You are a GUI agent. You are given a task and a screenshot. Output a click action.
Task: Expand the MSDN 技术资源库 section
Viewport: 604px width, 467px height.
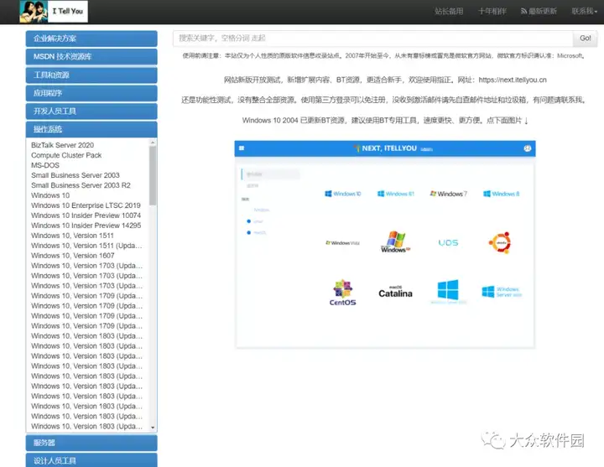[91, 57]
